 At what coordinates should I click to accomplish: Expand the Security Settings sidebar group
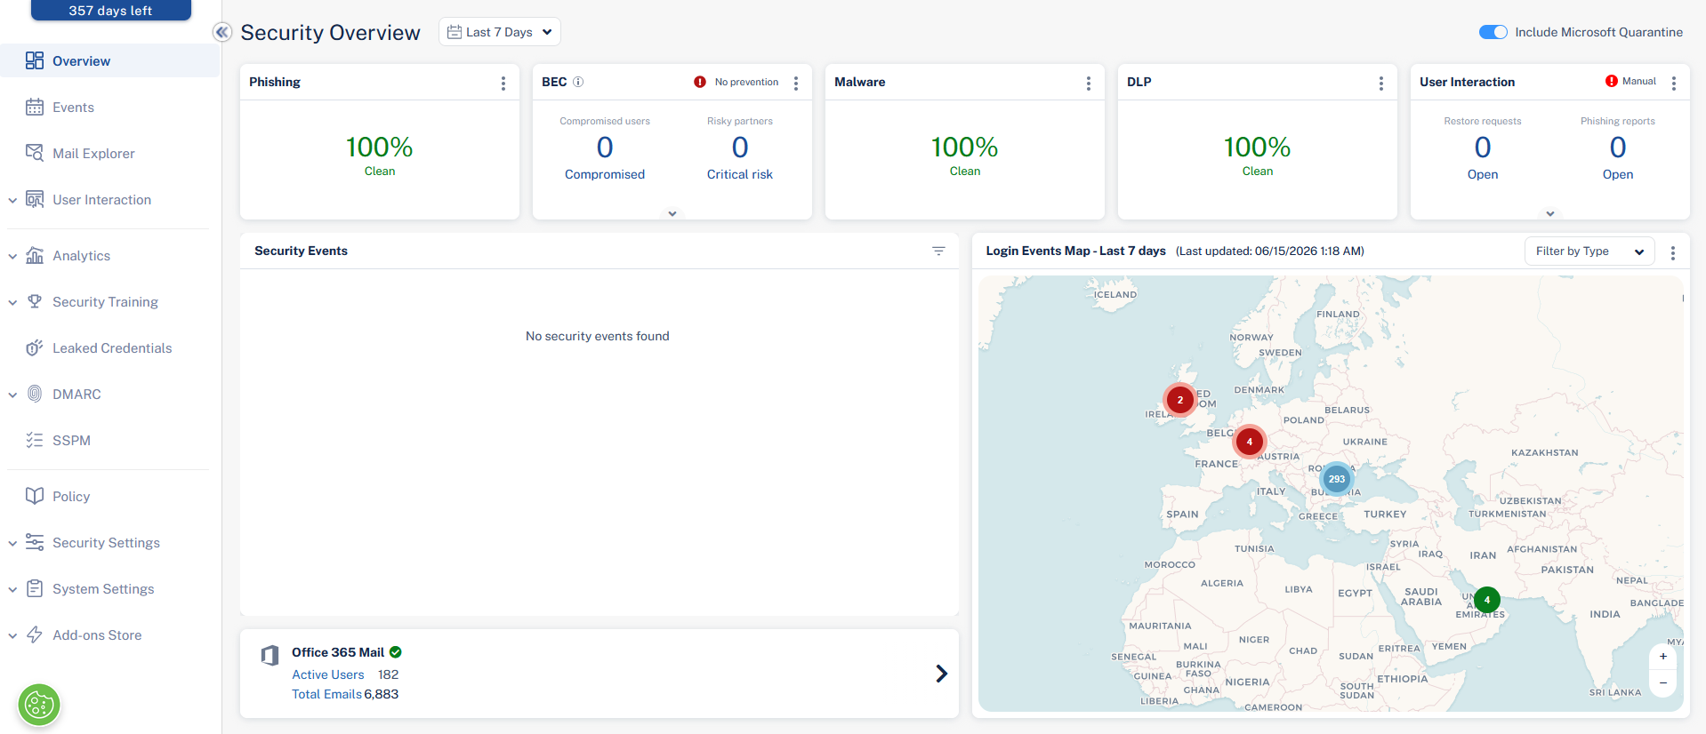coord(12,543)
